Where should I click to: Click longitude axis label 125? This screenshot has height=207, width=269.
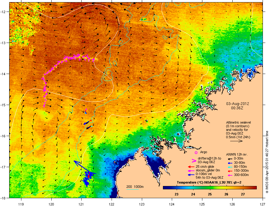click(202, 204)
